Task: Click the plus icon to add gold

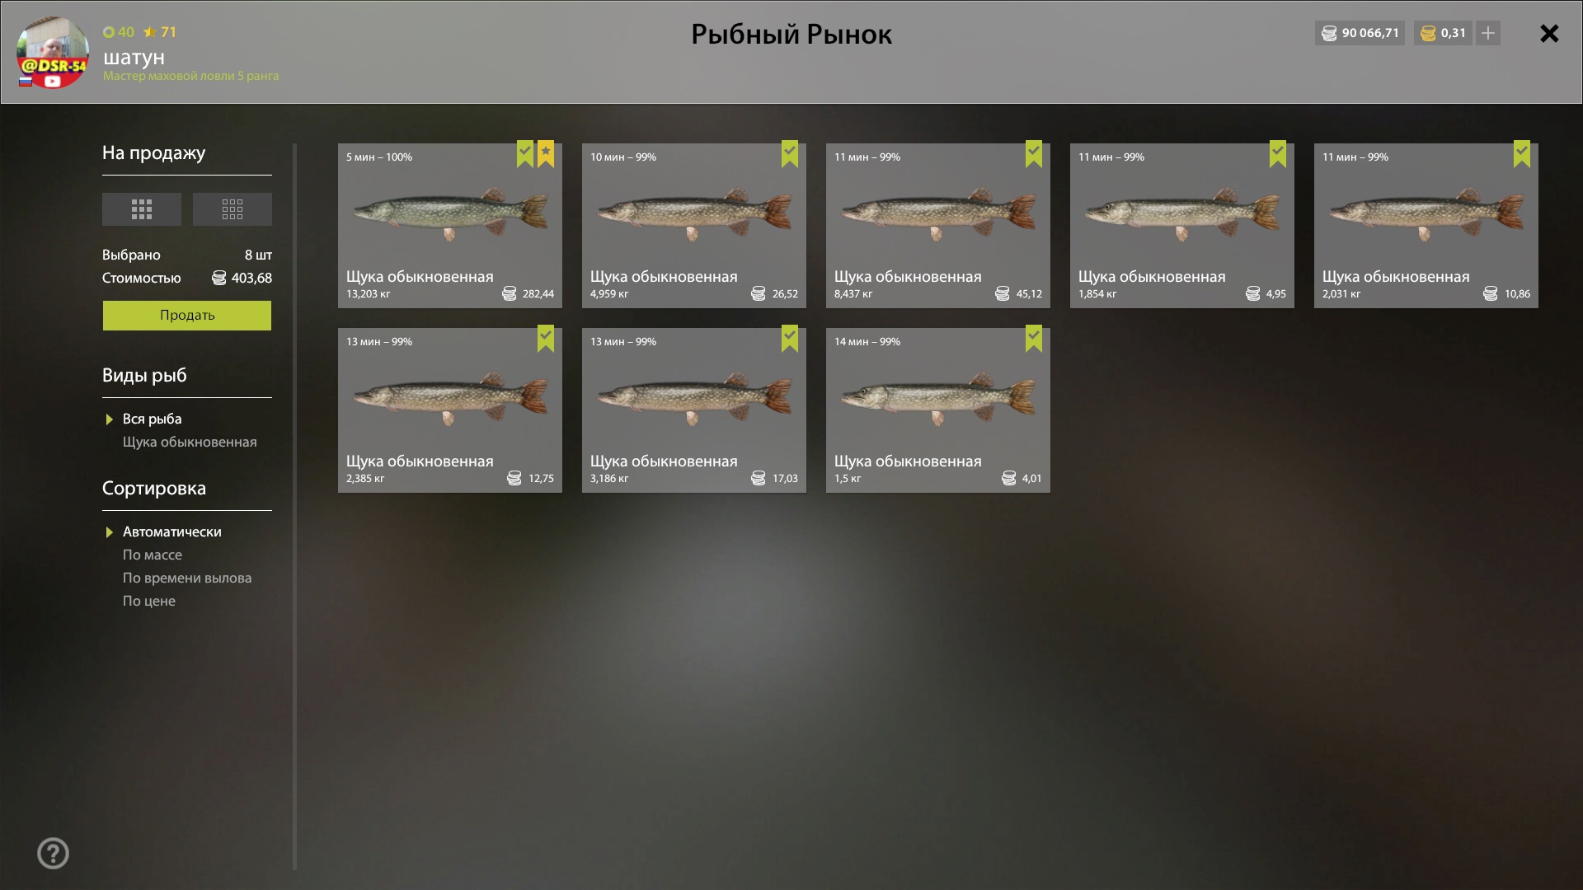Action: tap(1488, 33)
